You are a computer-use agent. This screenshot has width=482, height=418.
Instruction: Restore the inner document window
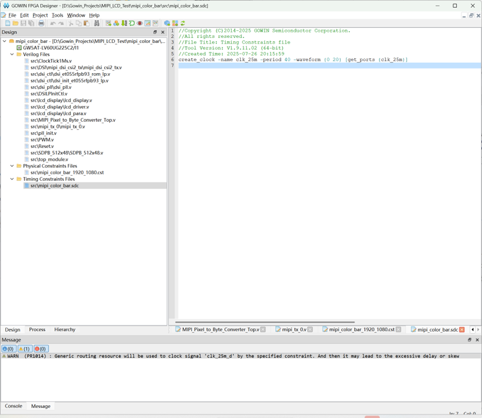471,16
